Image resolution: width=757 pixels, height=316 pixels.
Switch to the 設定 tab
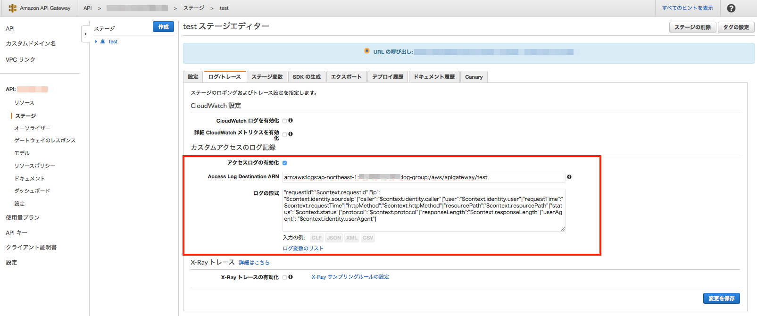(x=193, y=77)
